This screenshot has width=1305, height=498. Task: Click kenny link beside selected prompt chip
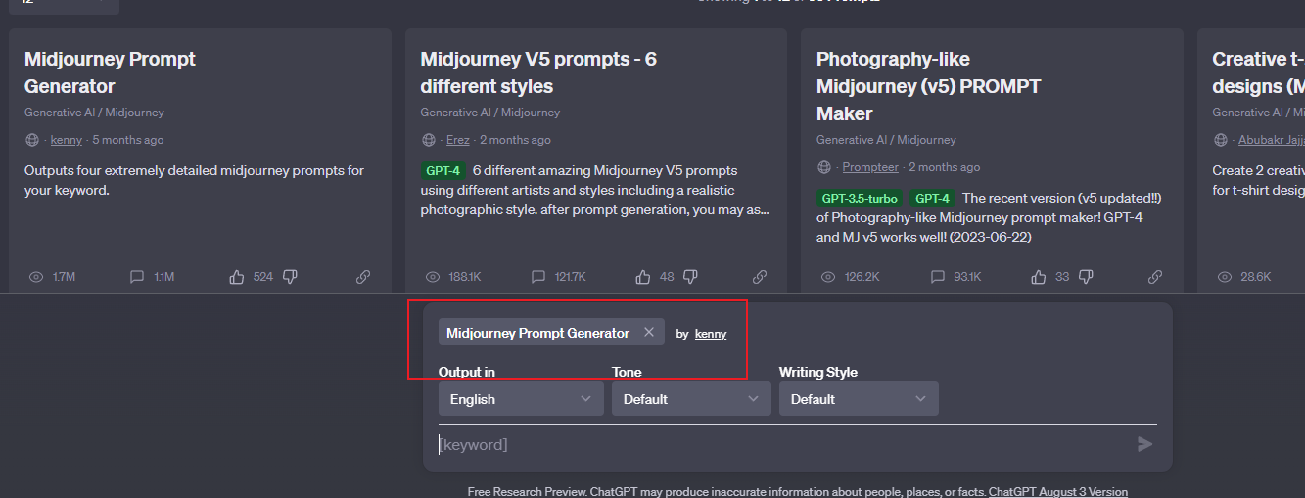pyautogui.click(x=711, y=334)
